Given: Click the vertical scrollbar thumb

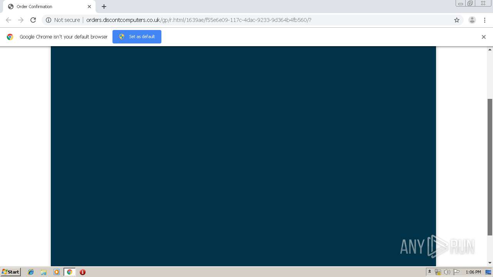Looking at the screenshot, I should 490,167.
